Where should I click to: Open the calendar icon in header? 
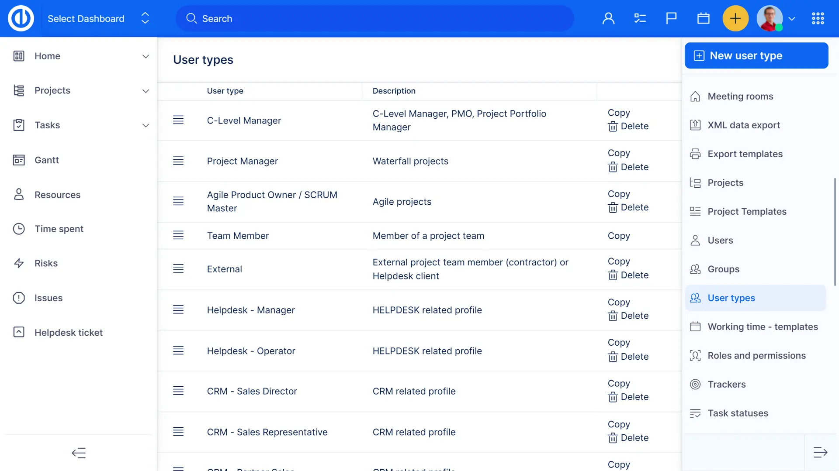[x=703, y=18]
